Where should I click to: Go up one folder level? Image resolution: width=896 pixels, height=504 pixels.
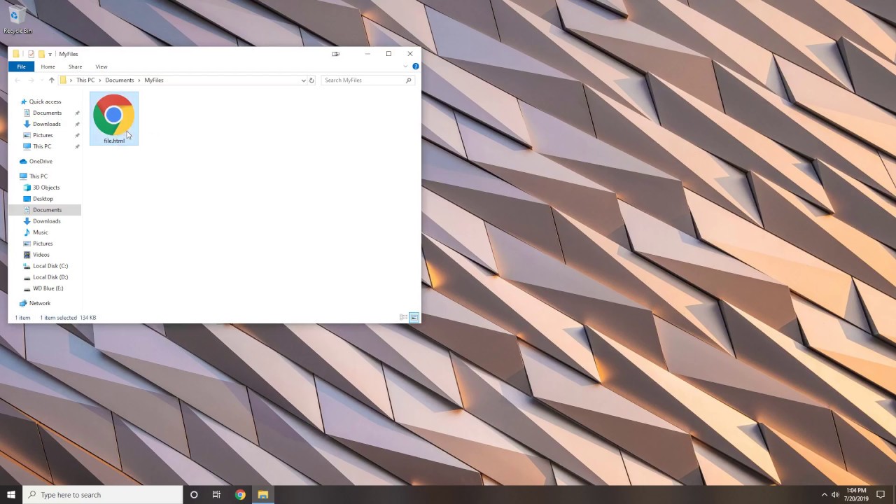51,80
